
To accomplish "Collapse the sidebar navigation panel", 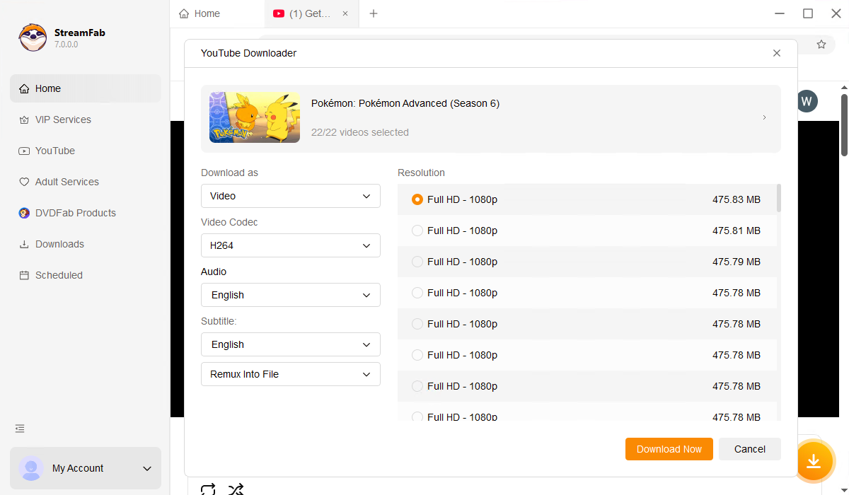I will (19, 429).
